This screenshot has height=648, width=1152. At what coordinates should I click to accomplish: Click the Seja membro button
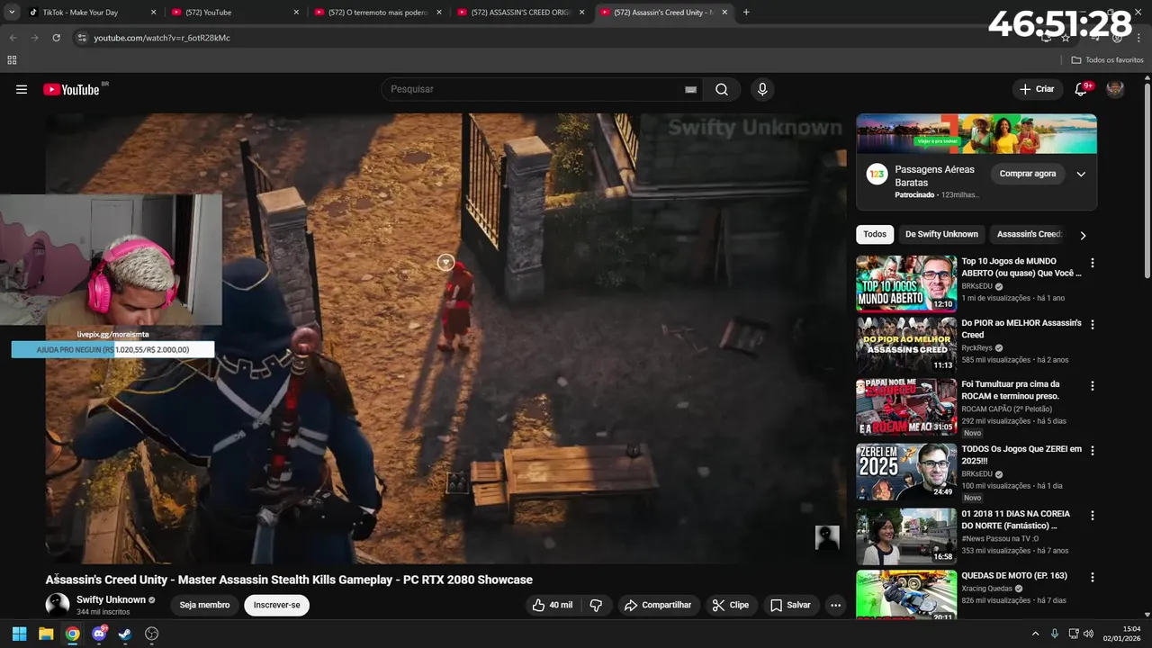point(204,605)
